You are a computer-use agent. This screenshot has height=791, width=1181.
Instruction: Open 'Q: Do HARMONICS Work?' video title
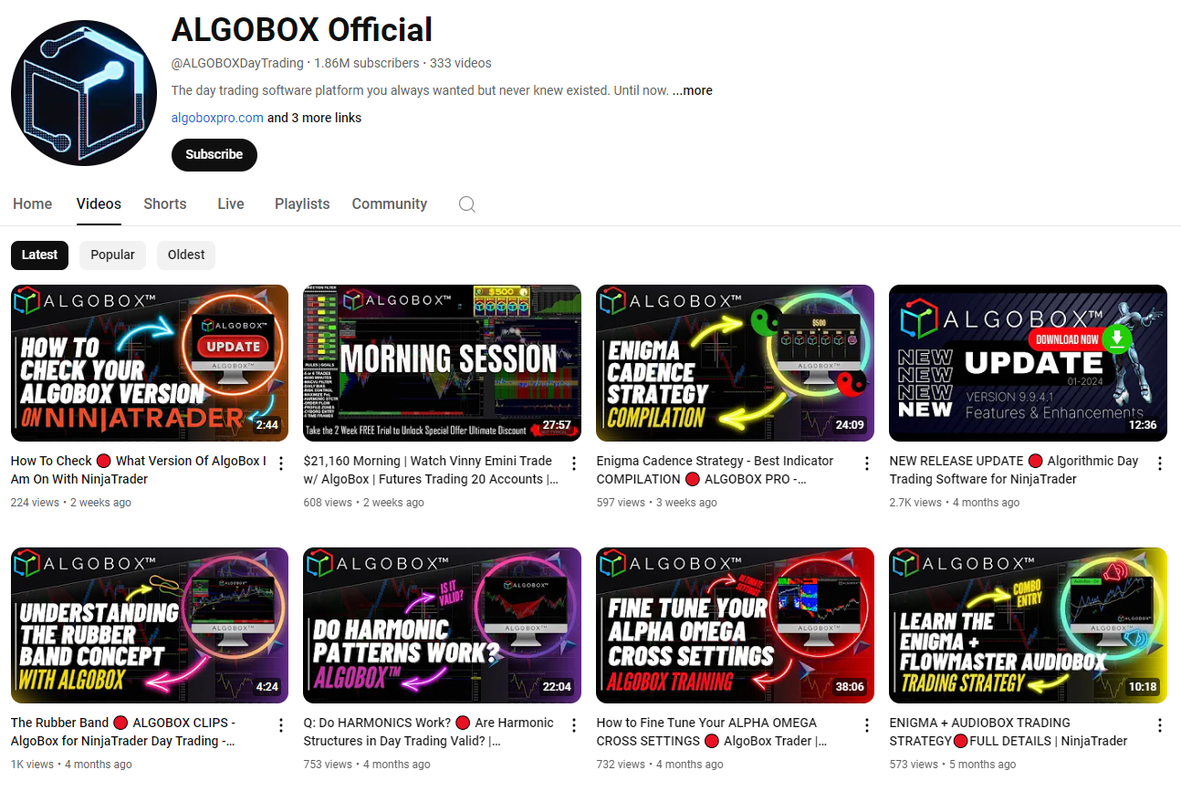[x=429, y=732]
